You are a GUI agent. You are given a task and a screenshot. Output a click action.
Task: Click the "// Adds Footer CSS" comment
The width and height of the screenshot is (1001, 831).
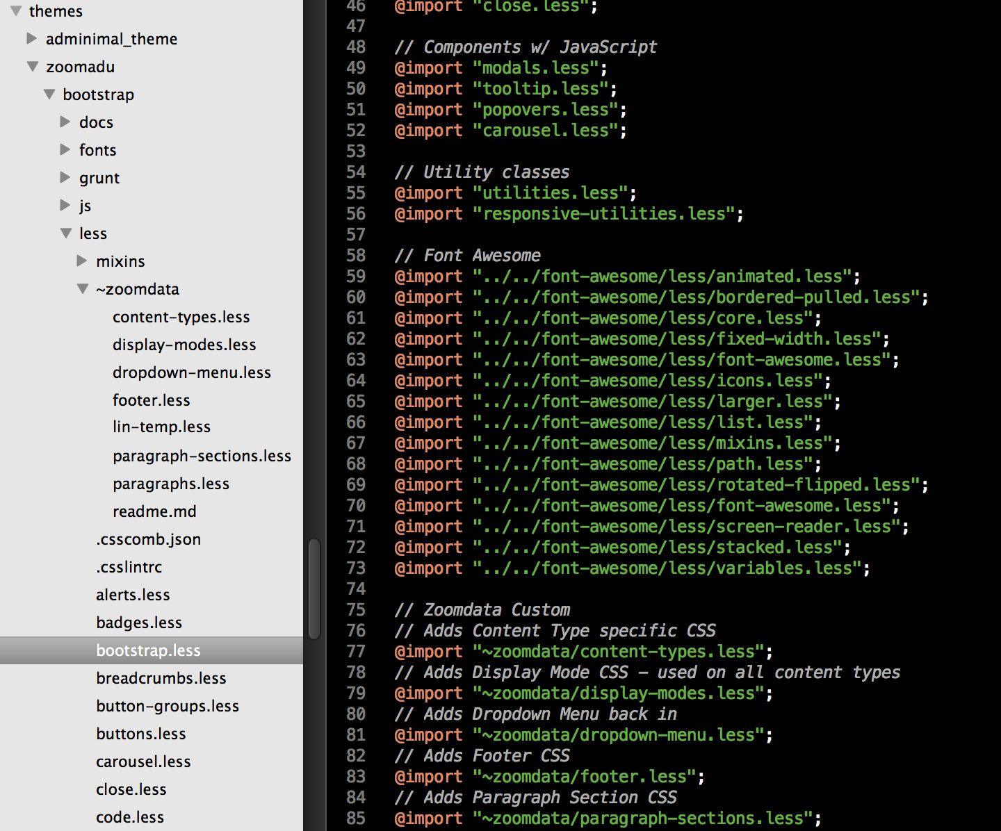(482, 755)
